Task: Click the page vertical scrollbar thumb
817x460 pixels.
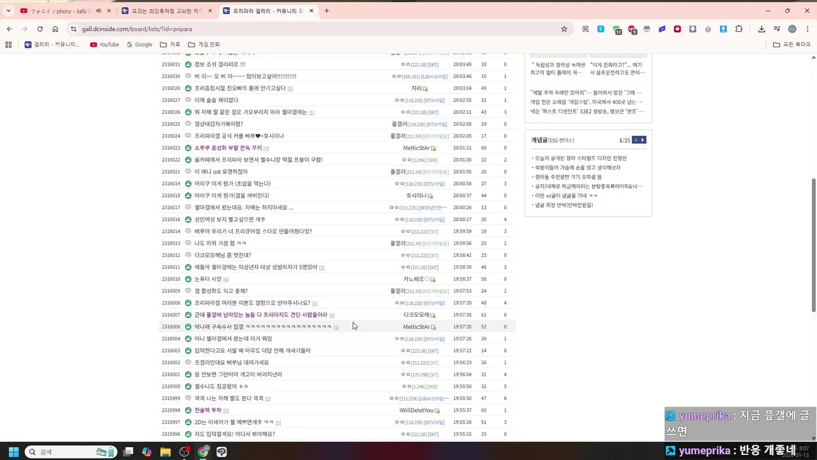Action: coord(813,245)
